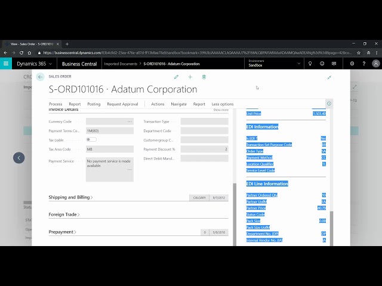Image resolution: width=382 pixels, height=286 pixels.
Task: Click the Department Code field
Action: coord(204,130)
